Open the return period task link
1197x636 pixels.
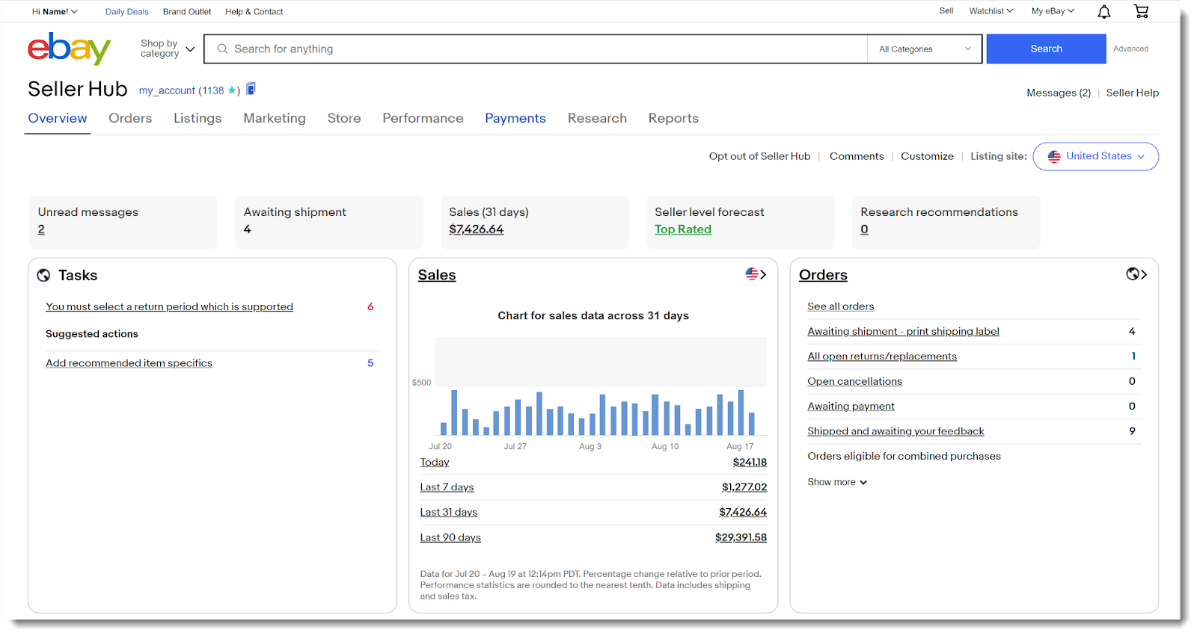(169, 306)
